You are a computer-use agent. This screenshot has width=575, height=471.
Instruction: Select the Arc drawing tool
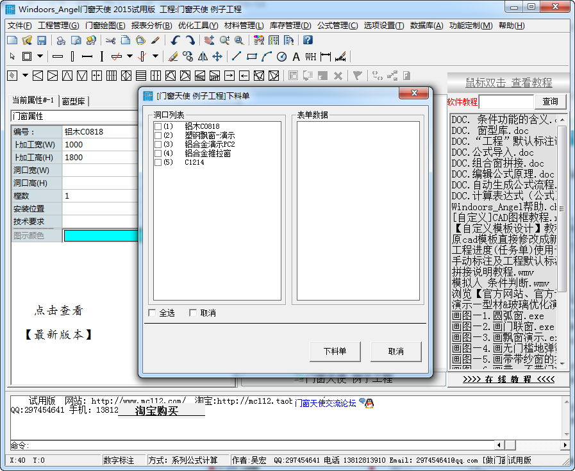(267, 56)
